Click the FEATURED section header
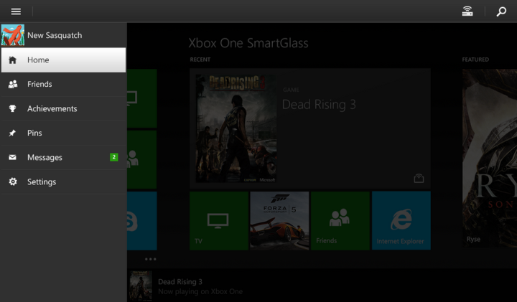This screenshot has width=517, height=302. [475, 60]
